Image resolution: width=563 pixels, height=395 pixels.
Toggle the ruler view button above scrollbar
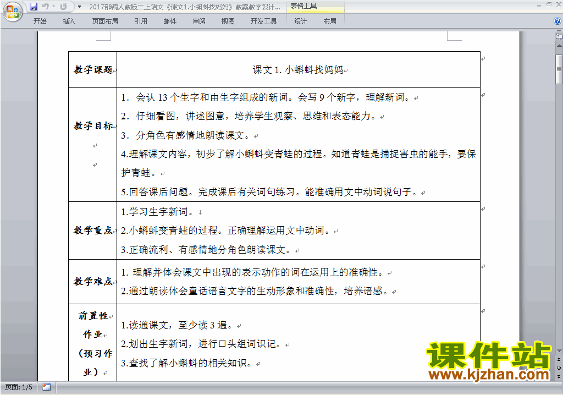coord(559,37)
